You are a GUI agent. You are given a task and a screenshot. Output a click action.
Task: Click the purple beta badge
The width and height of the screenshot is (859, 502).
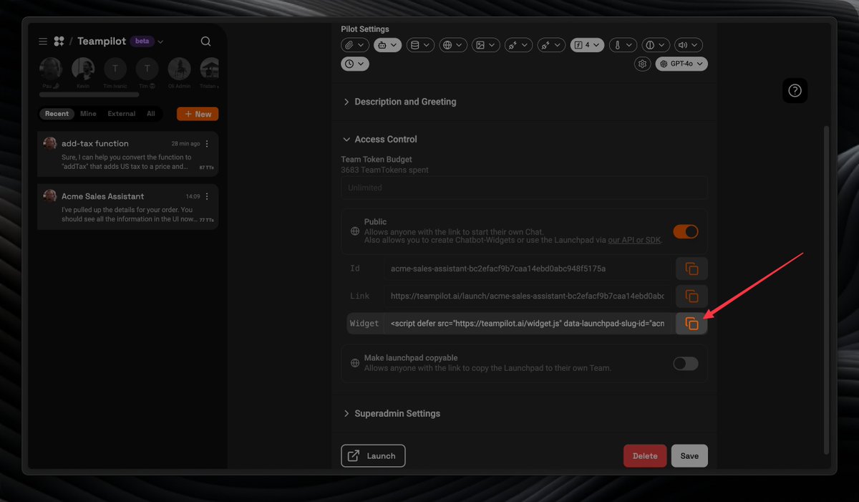click(x=142, y=41)
